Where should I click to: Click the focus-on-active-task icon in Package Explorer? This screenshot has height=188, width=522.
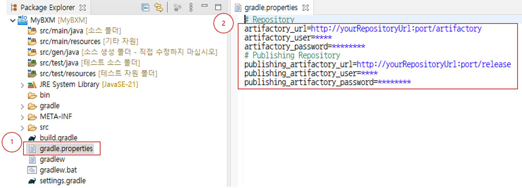click(x=177, y=7)
